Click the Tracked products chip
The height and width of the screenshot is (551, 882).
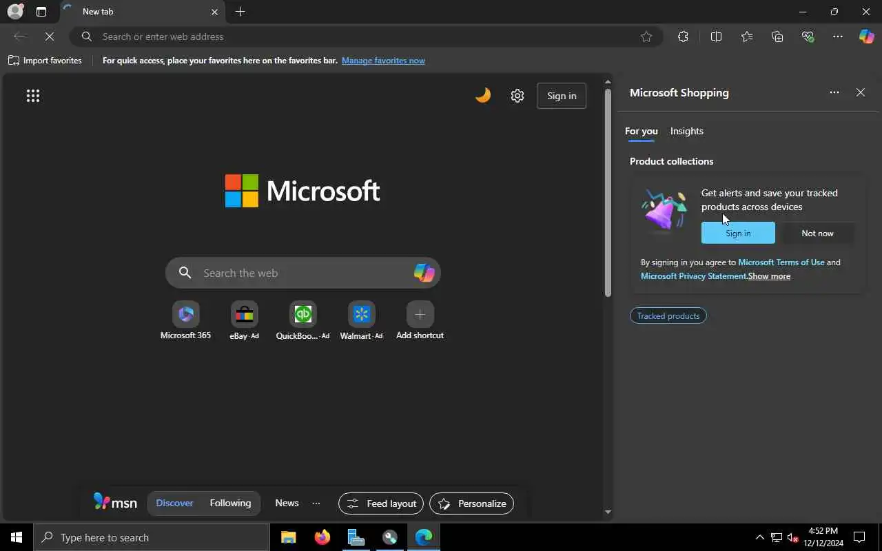[668, 315]
